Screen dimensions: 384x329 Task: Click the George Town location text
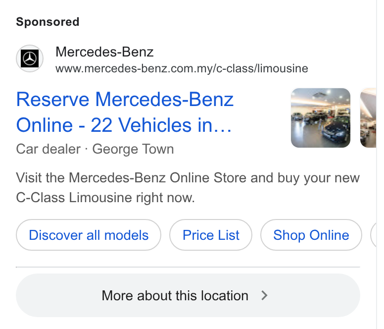tap(133, 149)
